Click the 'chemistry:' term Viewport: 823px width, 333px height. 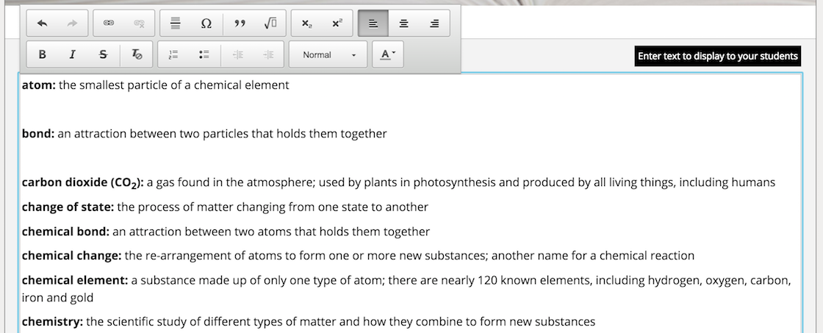coord(52,322)
